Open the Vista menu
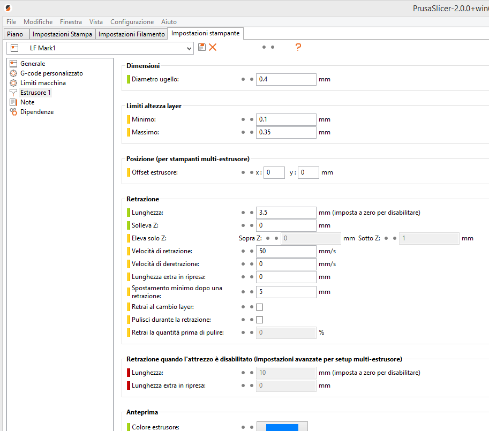 pyautogui.click(x=96, y=22)
